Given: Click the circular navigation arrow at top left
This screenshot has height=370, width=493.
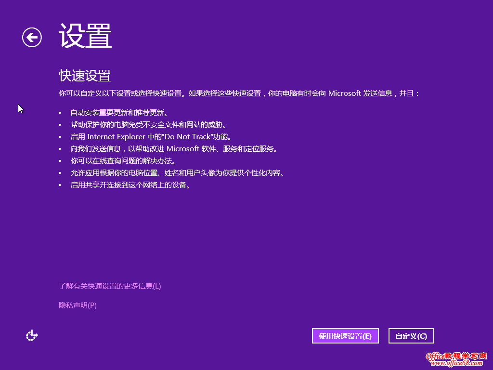Looking at the screenshot, I should pyautogui.click(x=31, y=37).
